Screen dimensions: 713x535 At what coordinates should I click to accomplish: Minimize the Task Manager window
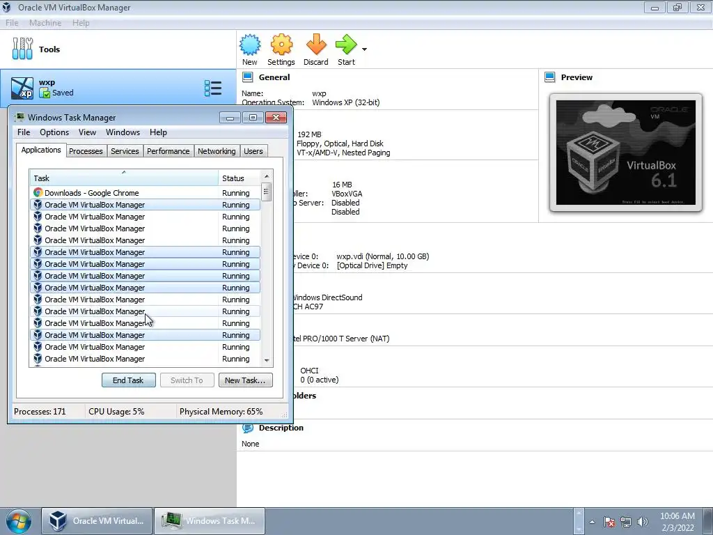tap(230, 118)
